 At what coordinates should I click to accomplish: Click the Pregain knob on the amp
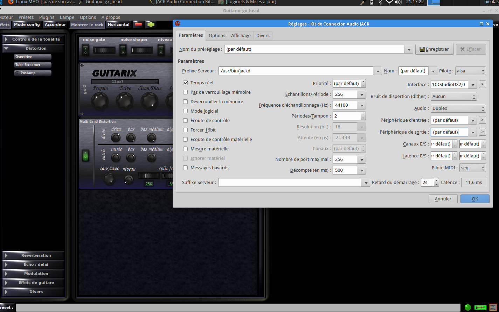[100, 101]
